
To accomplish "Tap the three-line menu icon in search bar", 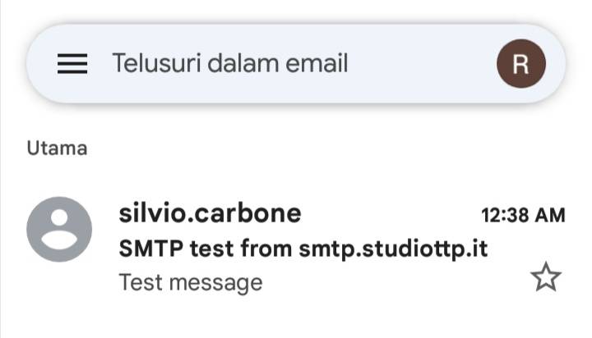I will pos(72,63).
